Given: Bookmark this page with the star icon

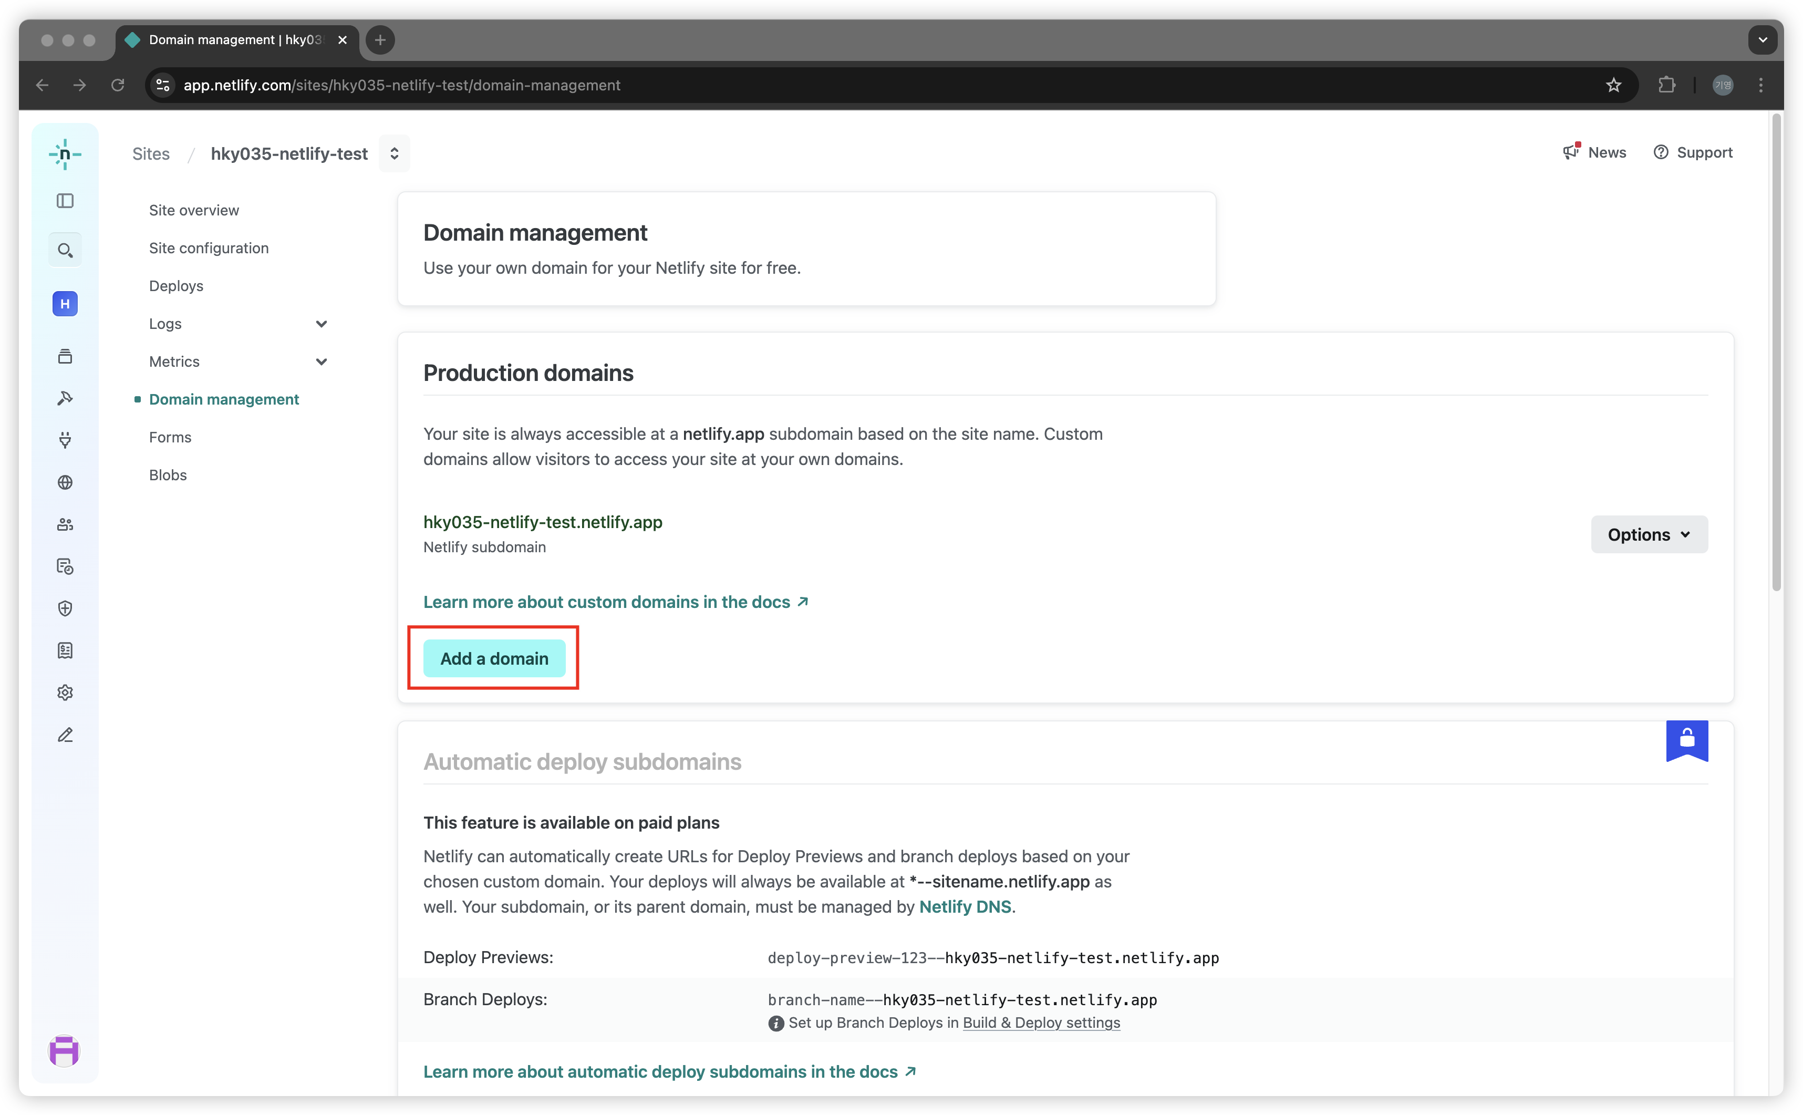Looking at the screenshot, I should [x=1613, y=85].
